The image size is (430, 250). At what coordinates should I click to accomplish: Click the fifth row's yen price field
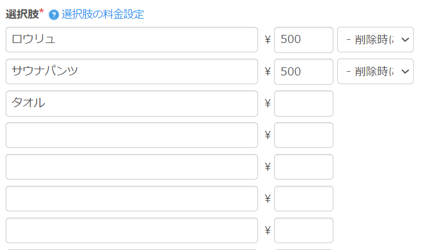click(x=303, y=167)
